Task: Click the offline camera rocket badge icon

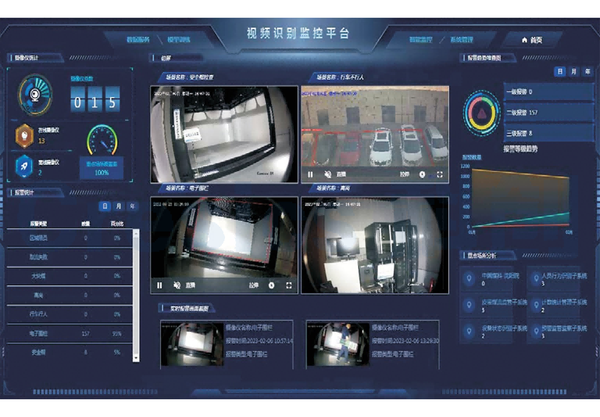Action: click(24, 167)
